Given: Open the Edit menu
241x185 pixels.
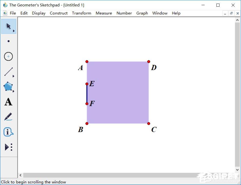Looking at the screenshot, I should pos(24,13).
